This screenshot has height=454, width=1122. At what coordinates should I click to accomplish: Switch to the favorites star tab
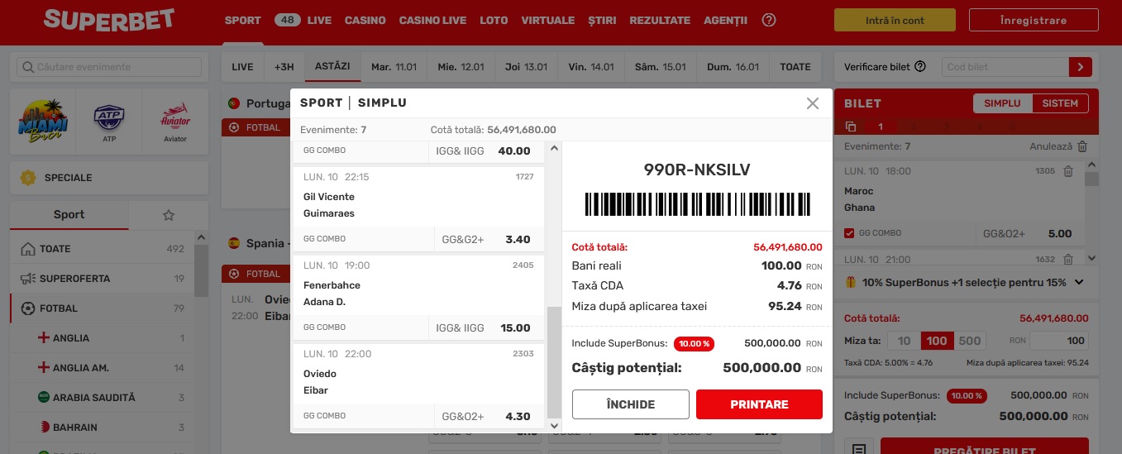(169, 215)
